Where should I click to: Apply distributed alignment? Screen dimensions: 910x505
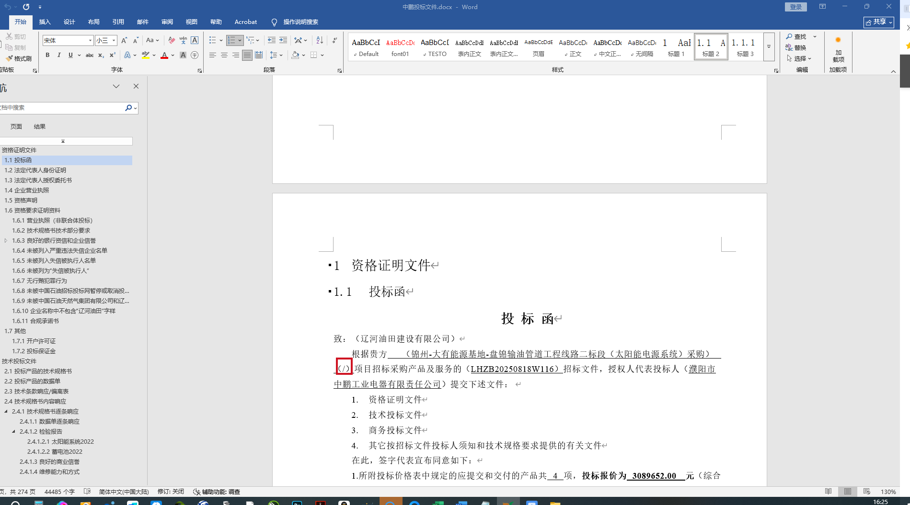[x=259, y=56]
